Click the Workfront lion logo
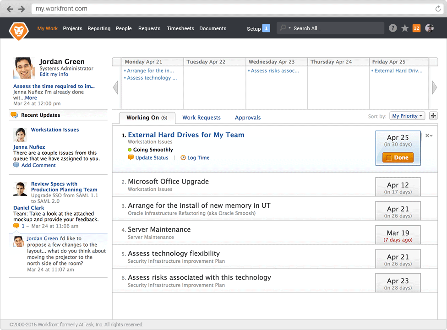Screen dimensions: 447x330 (19, 30)
